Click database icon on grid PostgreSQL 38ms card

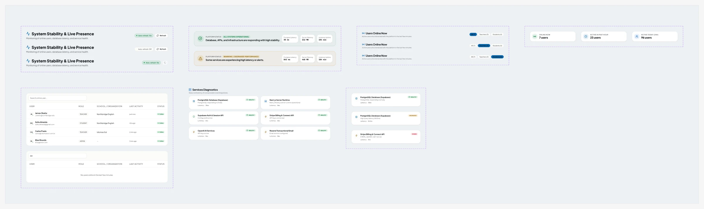(x=194, y=101)
